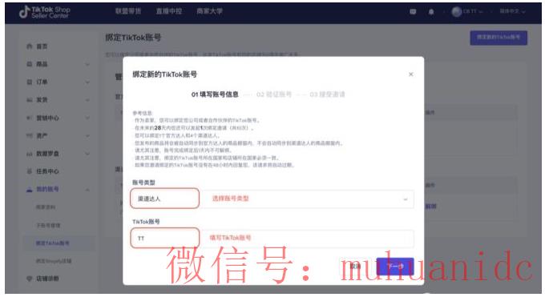Click the 我的账号 account icon in sidebar
The image size is (545, 297).
pyautogui.click(x=30, y=189)
